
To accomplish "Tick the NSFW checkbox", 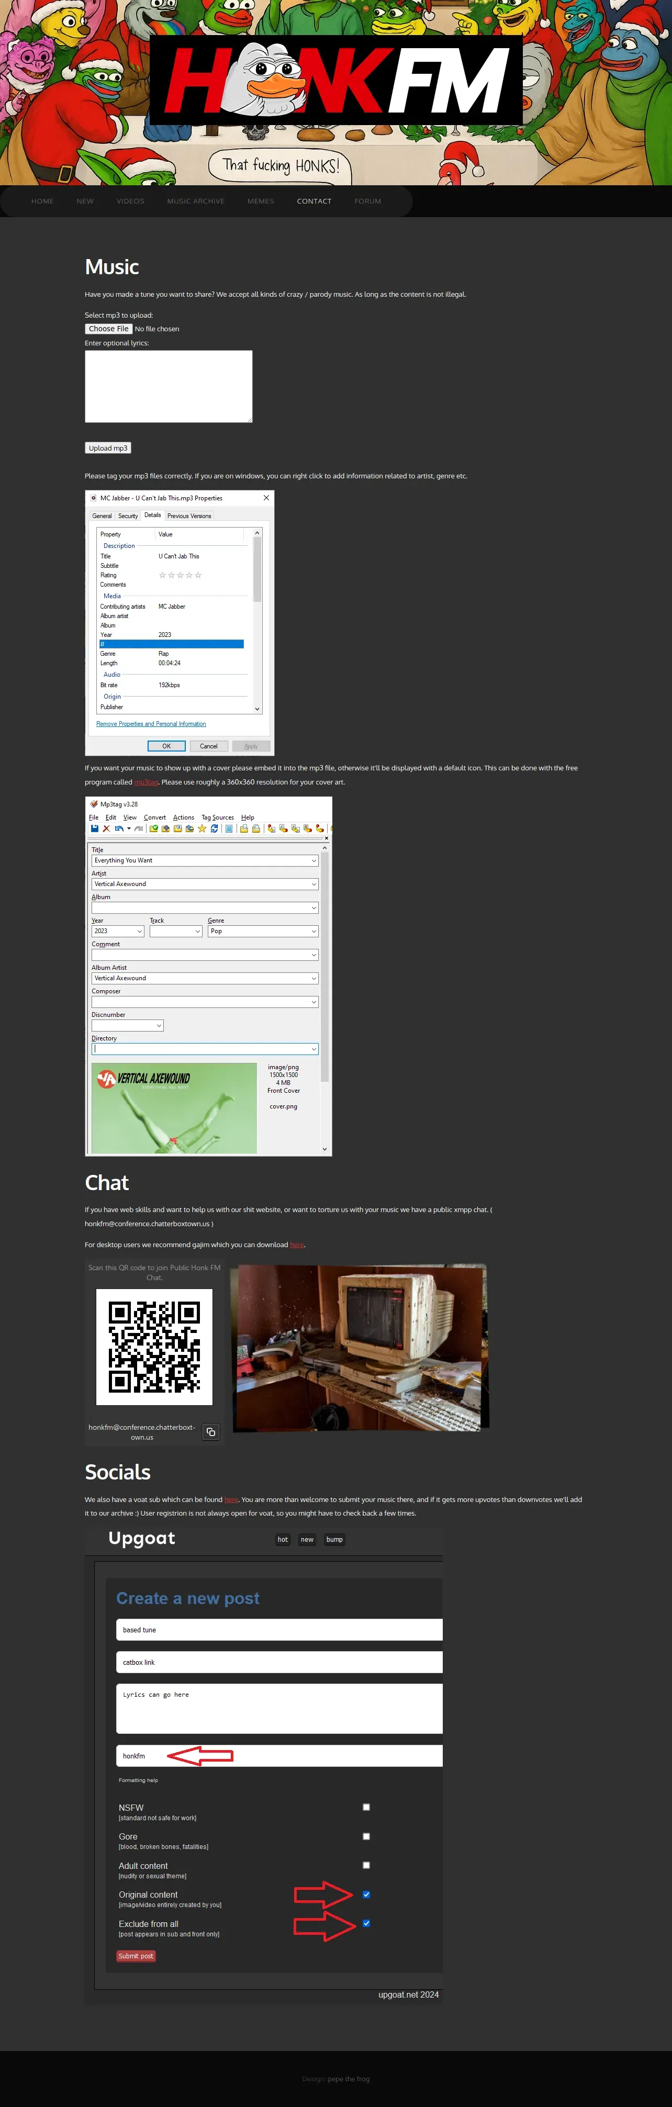I will (366, 1807).
